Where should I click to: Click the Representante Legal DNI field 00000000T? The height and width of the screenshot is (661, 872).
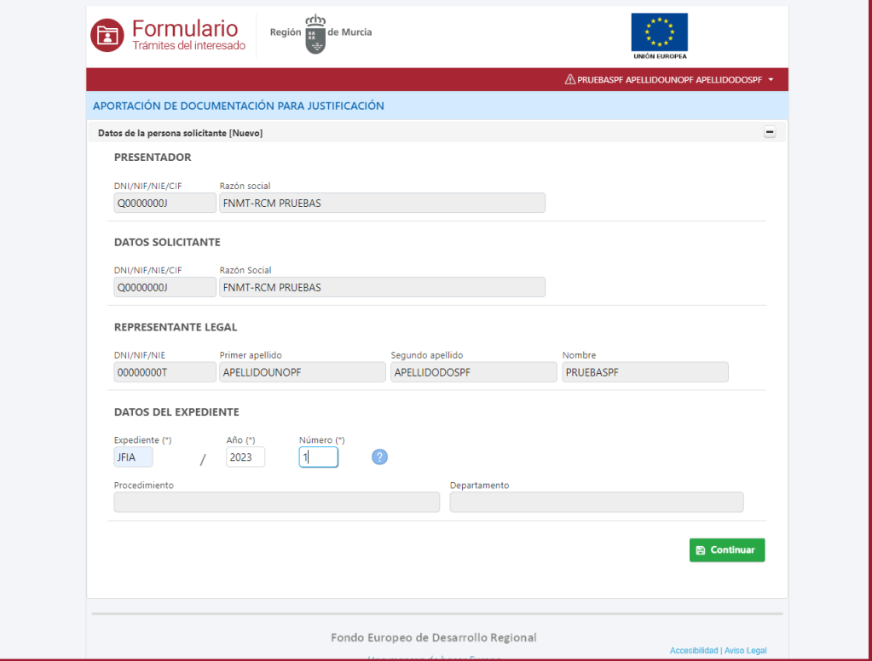coord(165,372)
